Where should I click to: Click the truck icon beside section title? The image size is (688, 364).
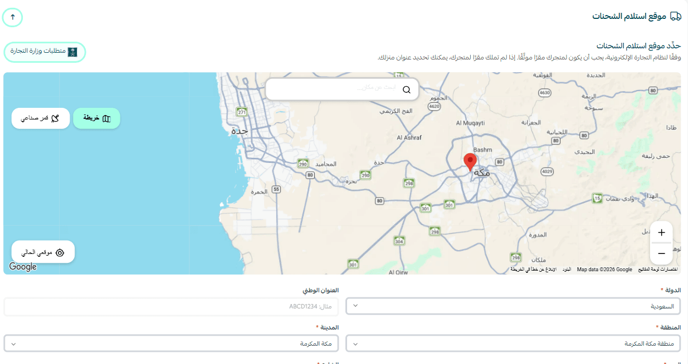[676, 16]
